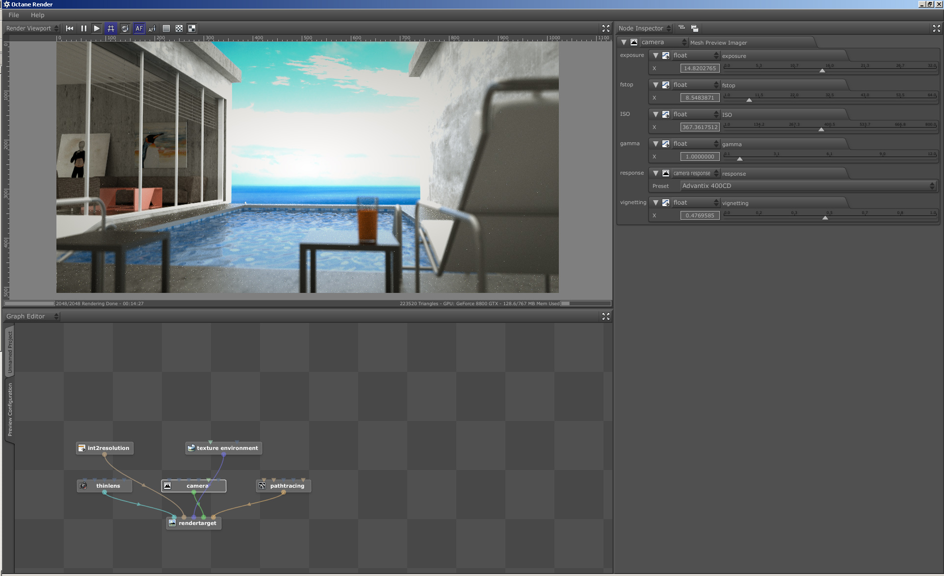Open the Render Viewport panel type dropdown

(x=32, y=28)
